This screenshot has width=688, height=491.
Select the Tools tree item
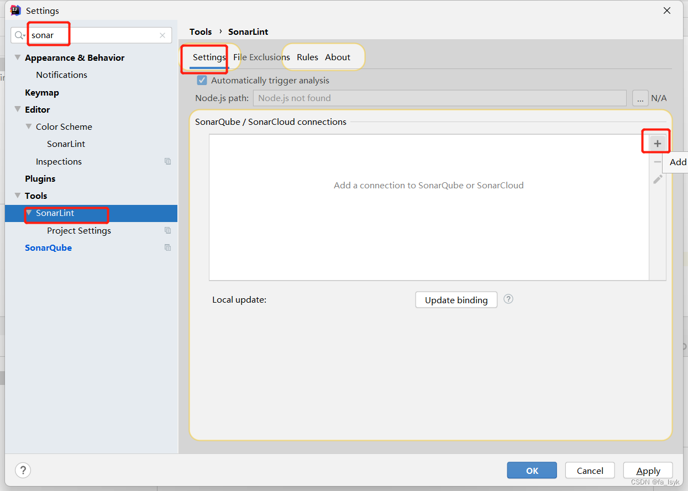[36, 196]
